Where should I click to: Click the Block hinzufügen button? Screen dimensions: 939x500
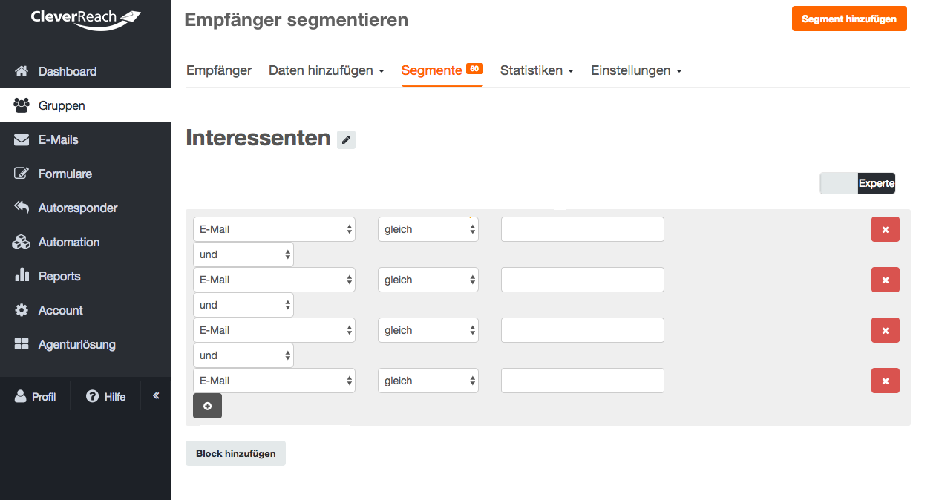[x=235, y=453]
